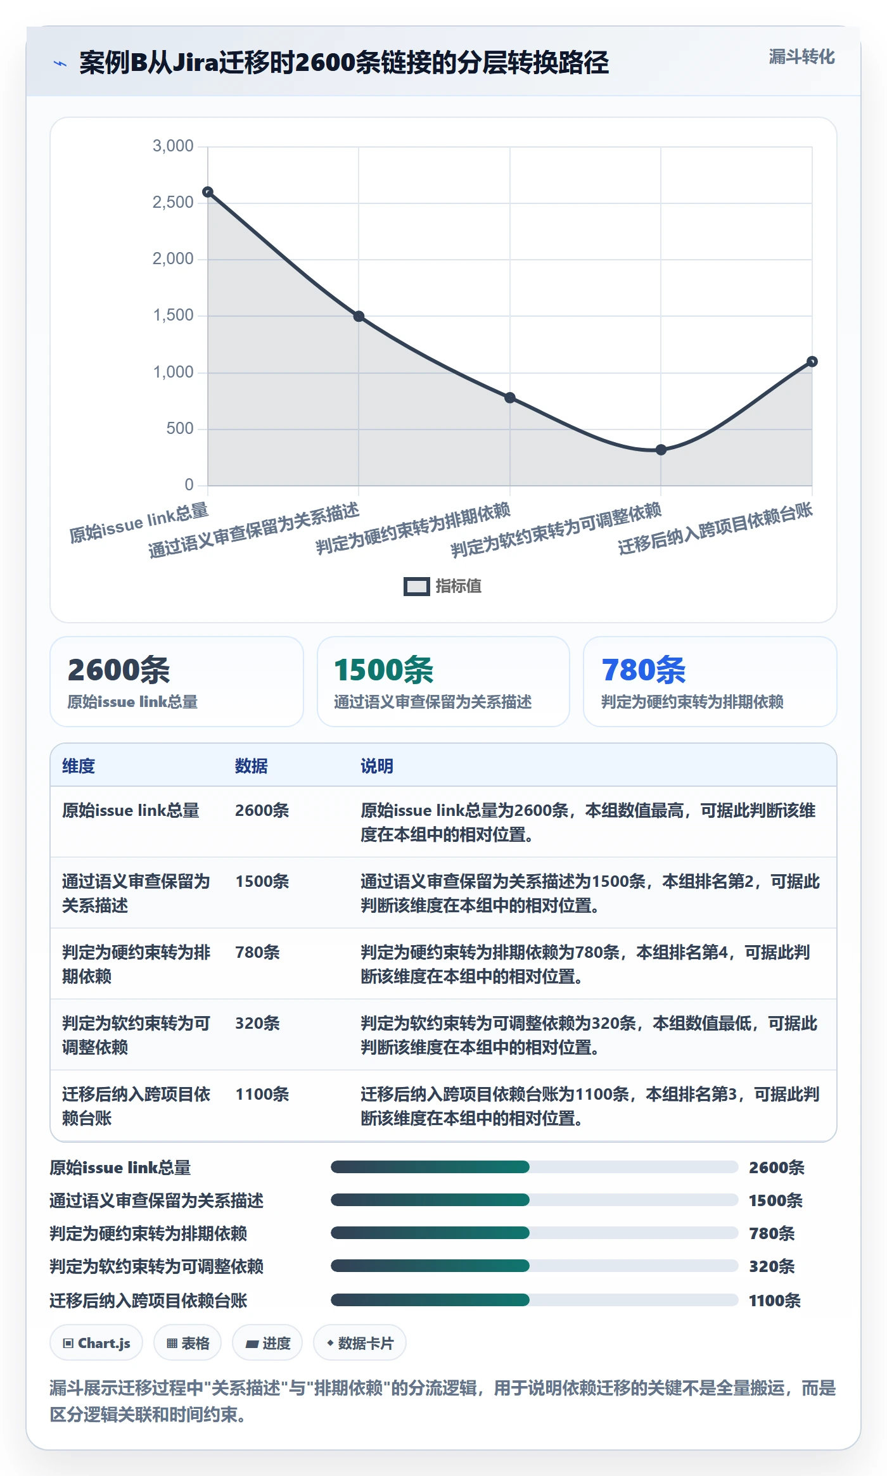Select the lowest chart point for 判定为软约束转为可调整依赖
The image size is (887, 1476).
[661, 450]
